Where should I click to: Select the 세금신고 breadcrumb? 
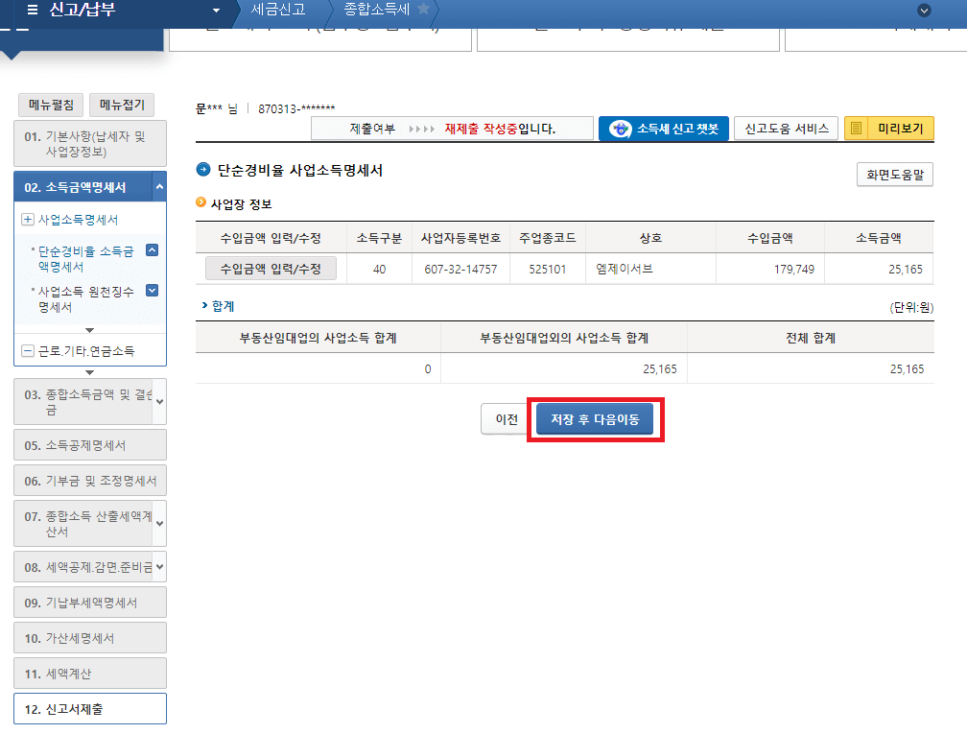coord(278,10)
